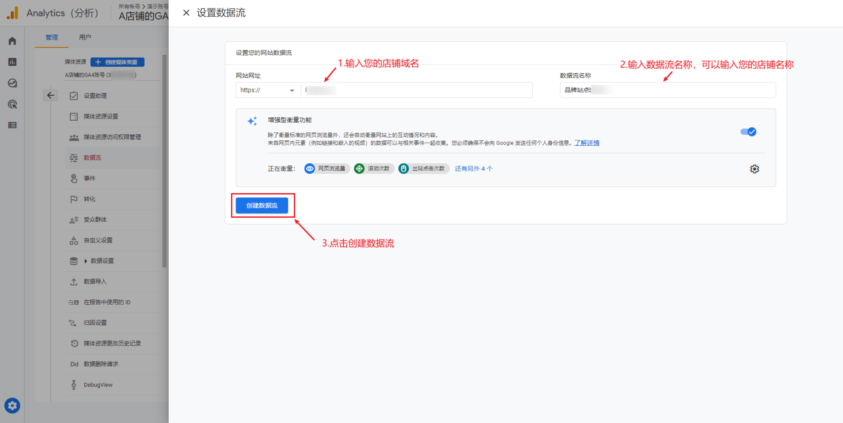Click the 网页浏览量 eye chip

pyautogui.click(x=327, y=169)
